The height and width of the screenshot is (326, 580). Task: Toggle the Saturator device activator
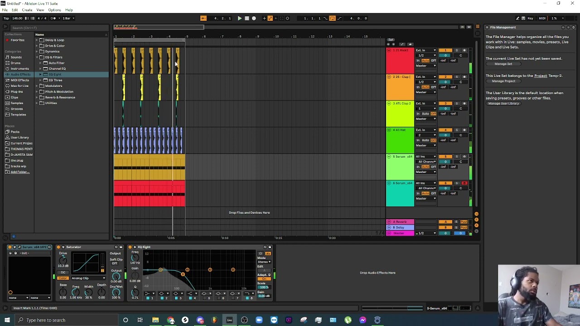(58, 247)
